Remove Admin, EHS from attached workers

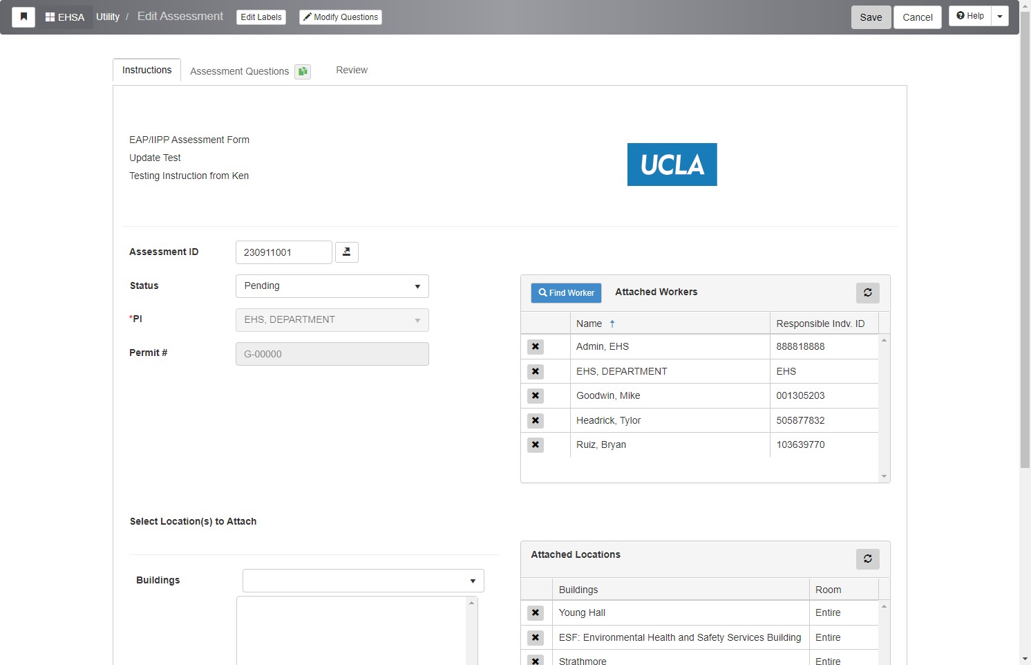[x=536, y=347]
